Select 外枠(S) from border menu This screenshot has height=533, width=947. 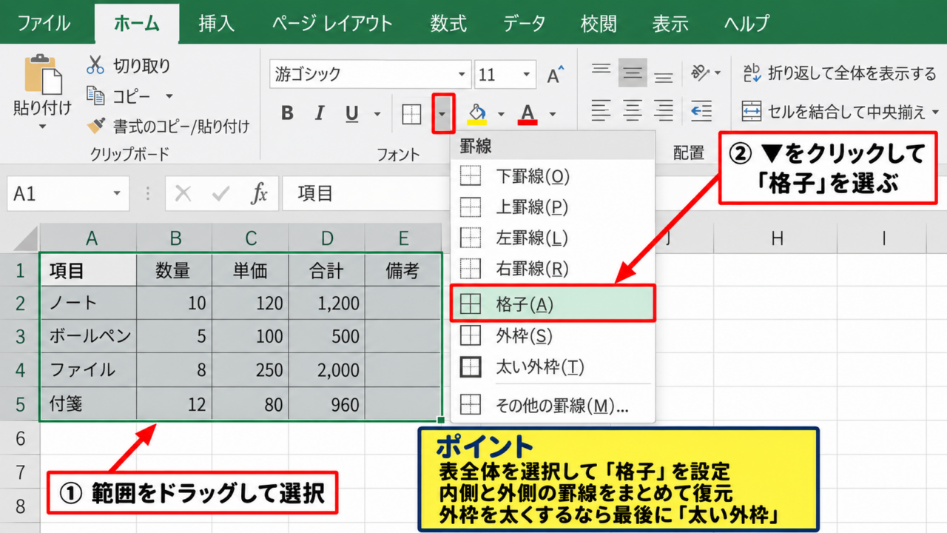point(553,336)
